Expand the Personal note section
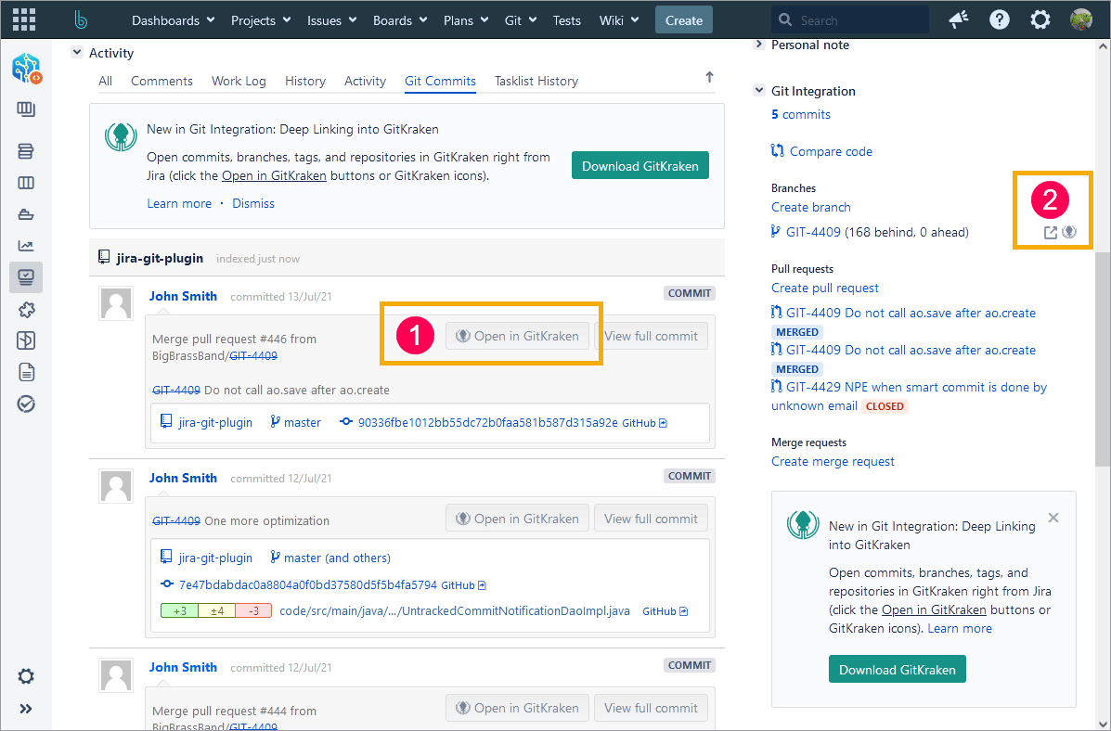Viewport: 1111px width, 731px height. coord(758,45)
